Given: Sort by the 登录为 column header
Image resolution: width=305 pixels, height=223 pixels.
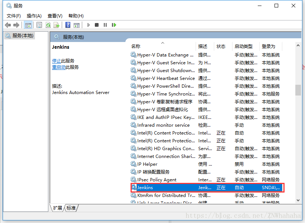Looking at the screenshot, I should coord(270,46).
